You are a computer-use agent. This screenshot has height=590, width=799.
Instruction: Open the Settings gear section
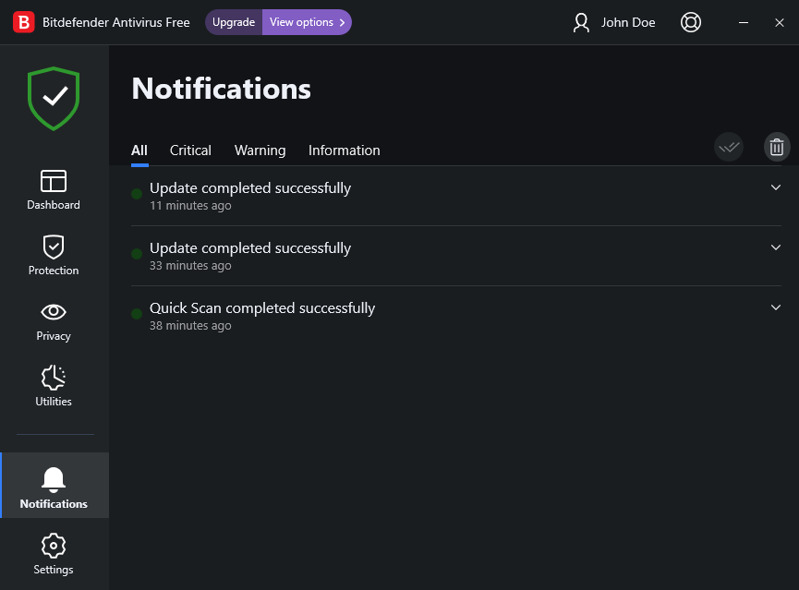54,553
